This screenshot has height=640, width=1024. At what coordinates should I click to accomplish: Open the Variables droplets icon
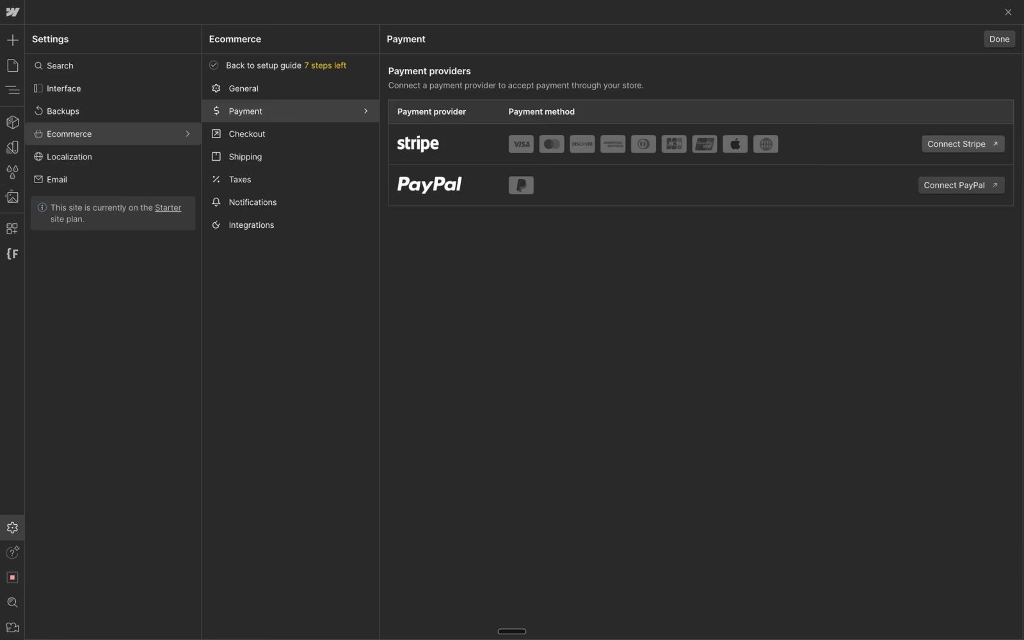pos(12,172)
